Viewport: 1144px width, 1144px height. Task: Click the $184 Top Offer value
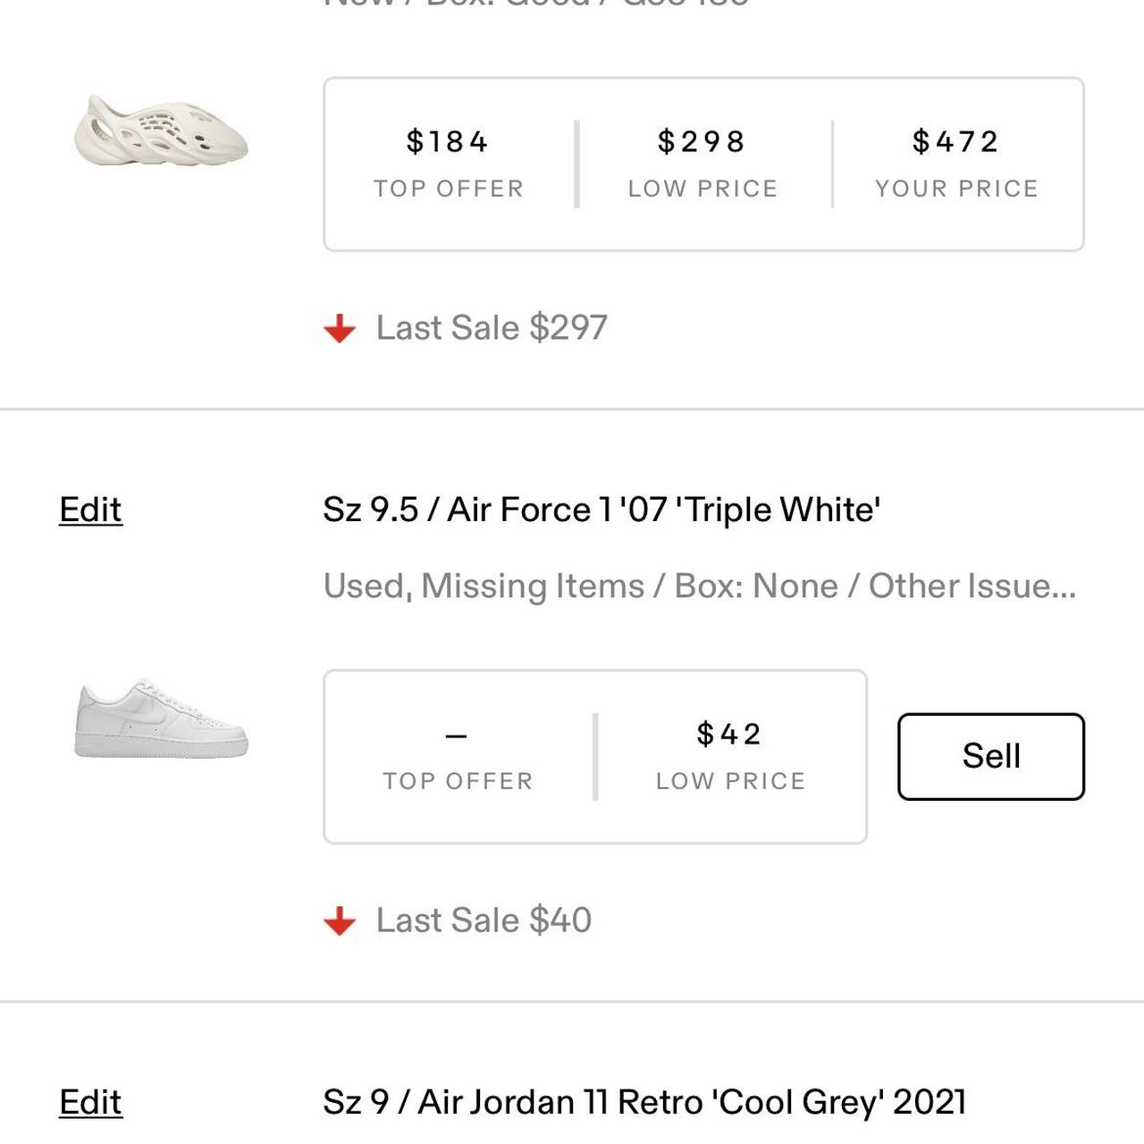coord(447,140)
